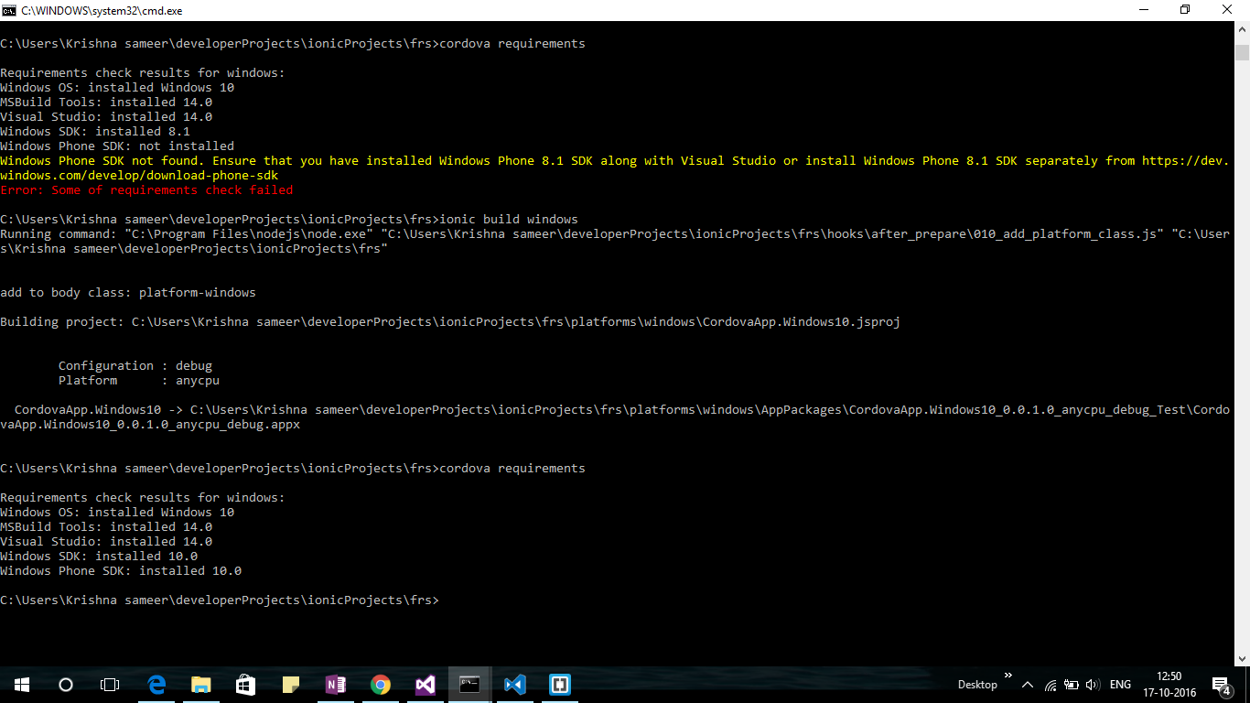Switch to Visual Studio on the taskbar

[425, 684]
